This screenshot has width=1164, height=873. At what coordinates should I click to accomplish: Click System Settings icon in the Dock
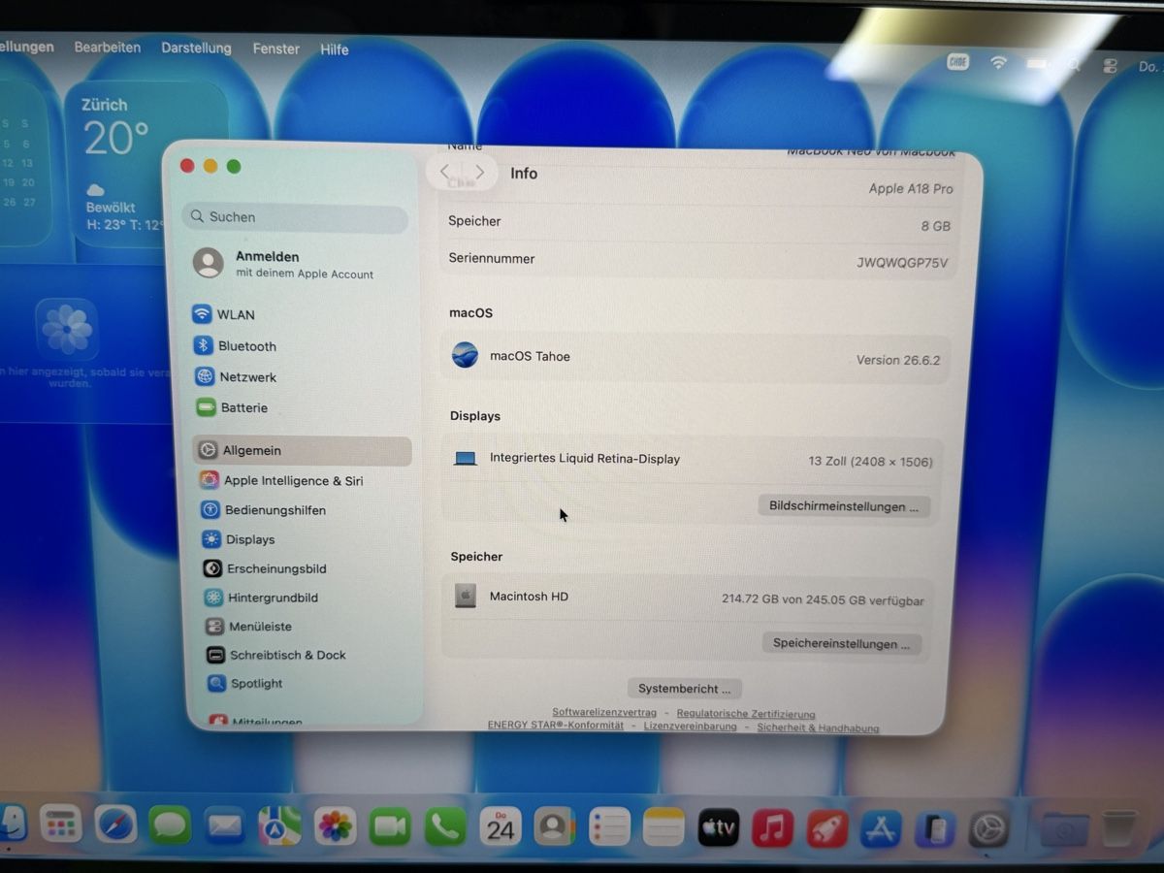tap(989, 829)
